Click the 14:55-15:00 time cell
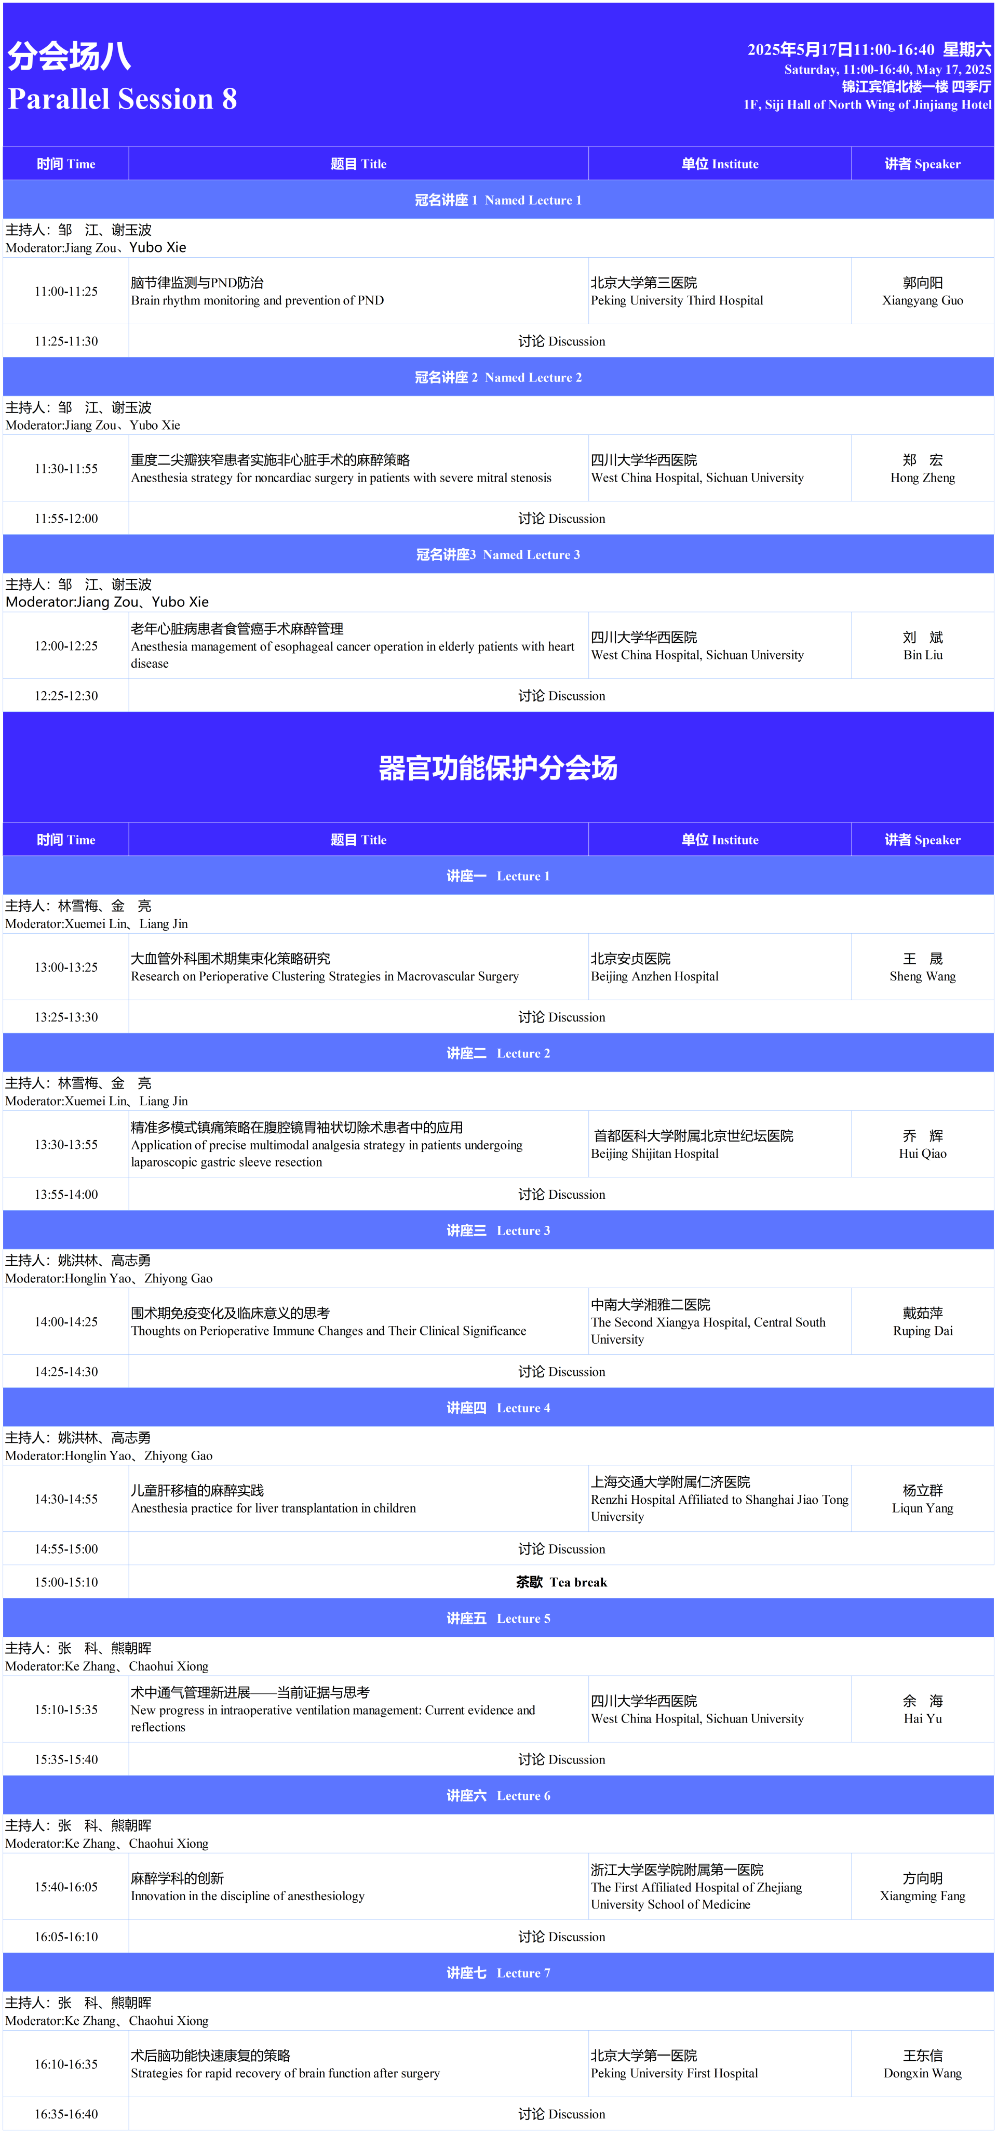Screen dimensions: 997x2133 pyautogui.click(x=66, y=1548)
